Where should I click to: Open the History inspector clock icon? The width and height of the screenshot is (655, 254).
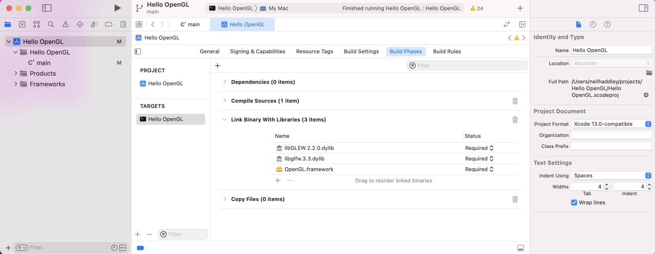[x=593, y=24]
